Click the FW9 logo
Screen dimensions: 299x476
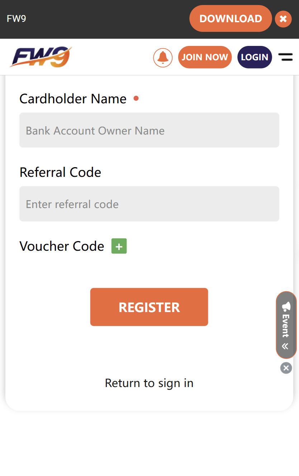[40, 57]
